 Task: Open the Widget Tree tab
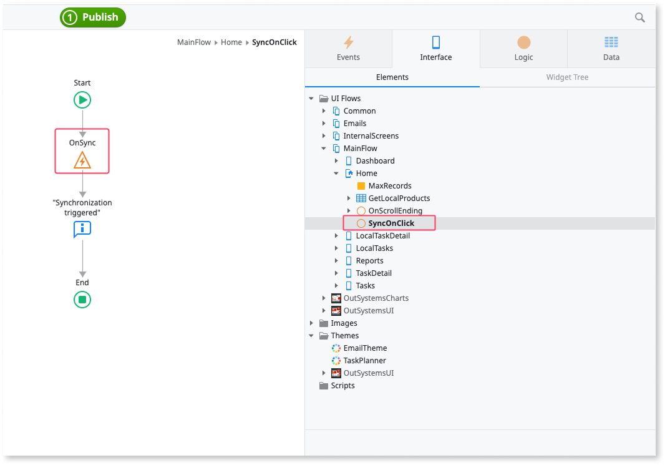pyautogui.click(x=566, y=77)
